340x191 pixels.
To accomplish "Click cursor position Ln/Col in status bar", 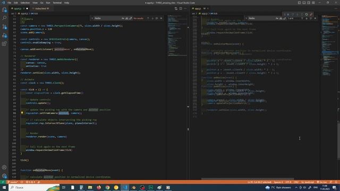I will 259,182.
